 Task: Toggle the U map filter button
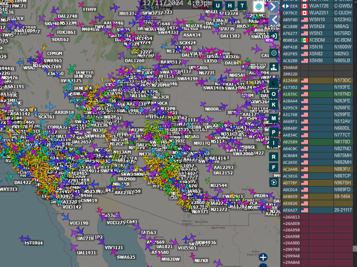coord(218,6)
